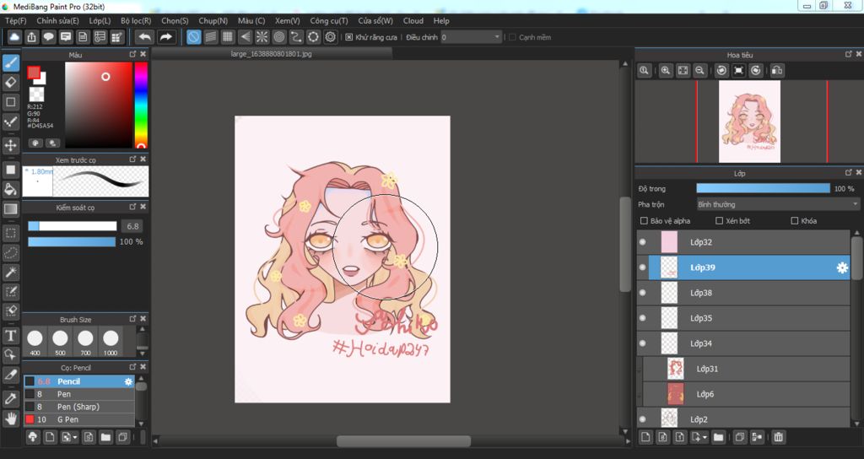Screen dimensions: 864x459
Task: Click the Undo arrow in toolbar
Action: (145, 37)
